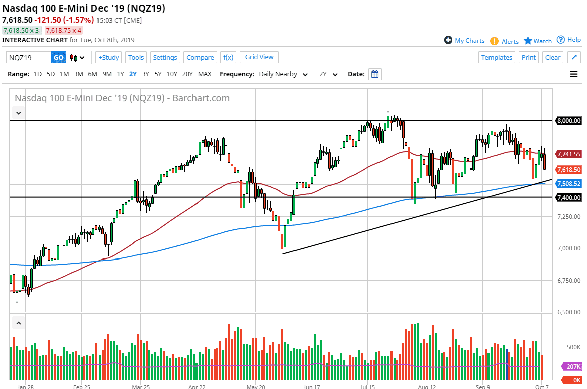Open the 2Y dropdown beside Frequency

tap(327, 74)
